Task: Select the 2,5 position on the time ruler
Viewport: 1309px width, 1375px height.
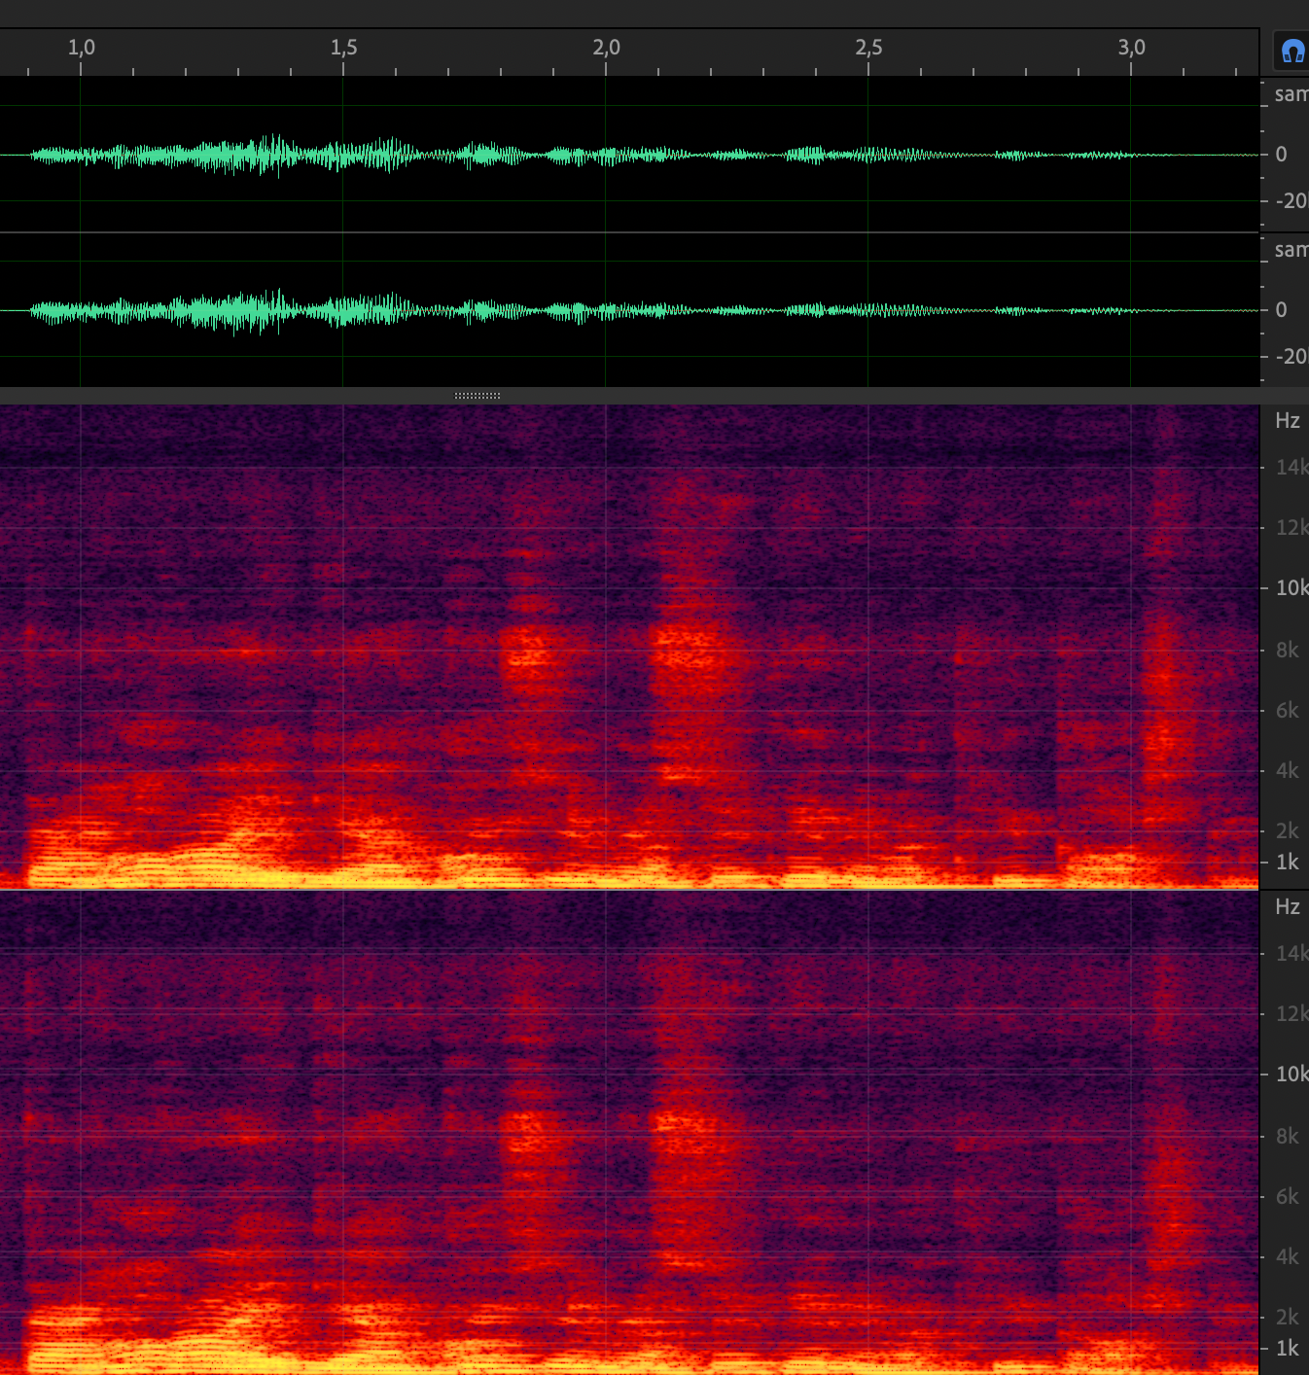Action: 868,48
